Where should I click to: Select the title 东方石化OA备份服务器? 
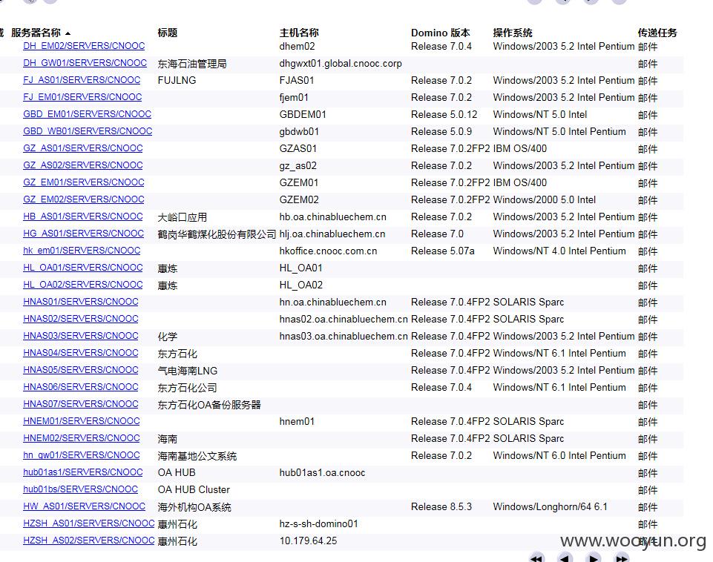209,404
